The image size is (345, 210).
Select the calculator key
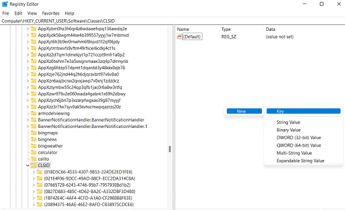tap(48, 152)
